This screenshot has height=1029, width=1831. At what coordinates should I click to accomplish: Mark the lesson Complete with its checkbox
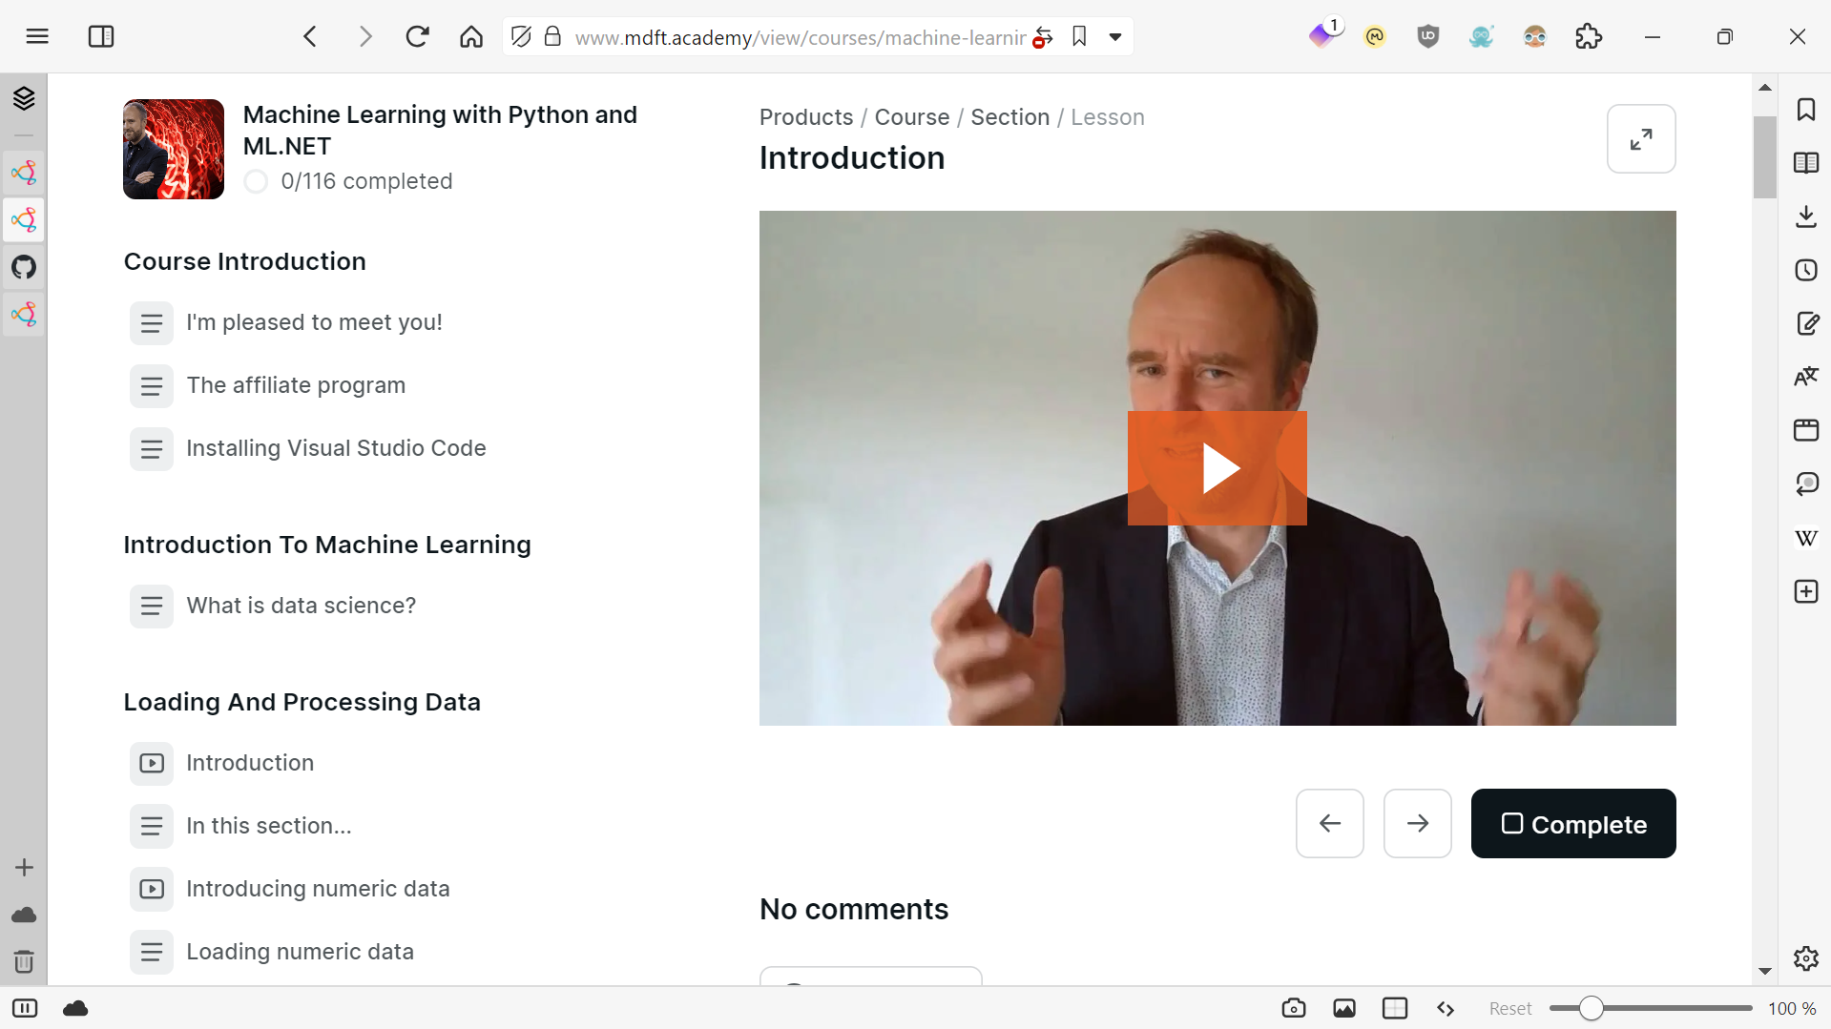coord(1512,823)
